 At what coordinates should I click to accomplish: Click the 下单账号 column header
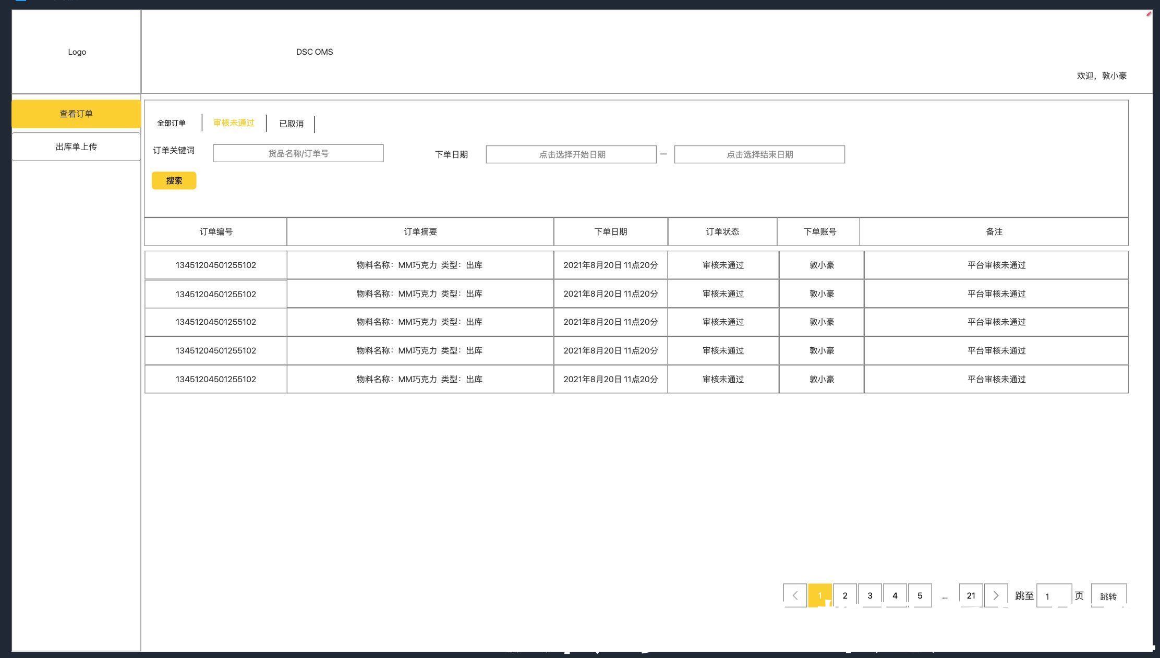point(819,231)
